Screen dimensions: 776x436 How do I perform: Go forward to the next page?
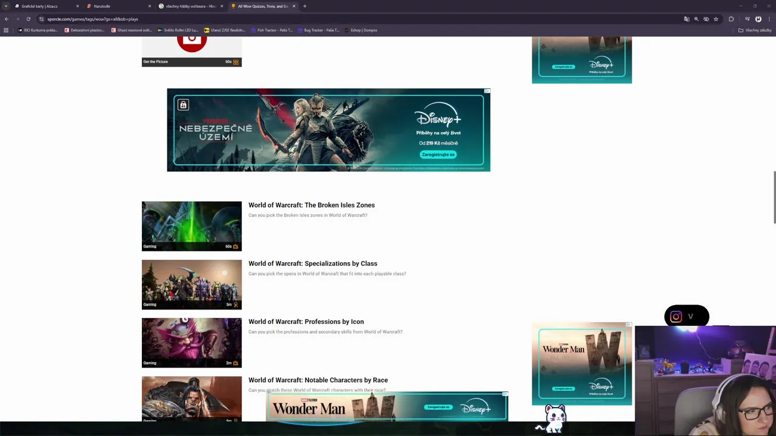click(18, 19)
